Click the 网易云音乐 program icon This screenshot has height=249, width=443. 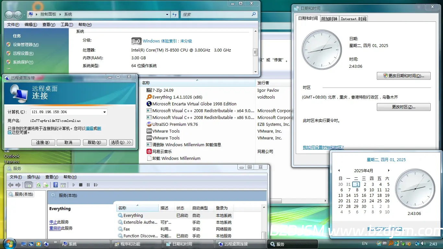(x=149, y=151)
